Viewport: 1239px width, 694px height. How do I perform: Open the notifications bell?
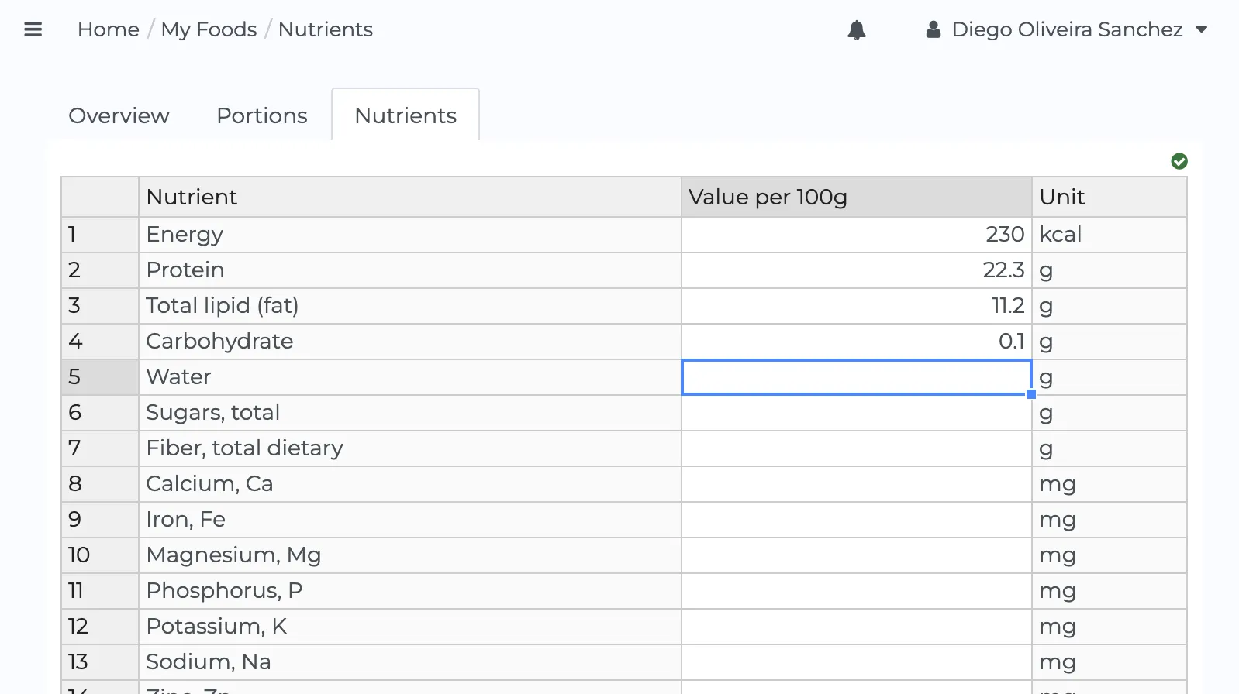click(856, 30)
